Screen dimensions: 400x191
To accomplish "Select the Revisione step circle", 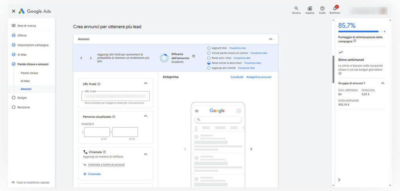I will coord(14,107).
